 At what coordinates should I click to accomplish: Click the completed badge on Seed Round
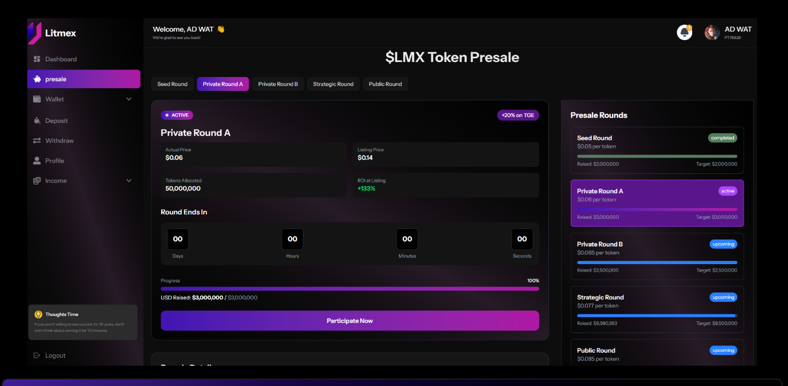723,138
